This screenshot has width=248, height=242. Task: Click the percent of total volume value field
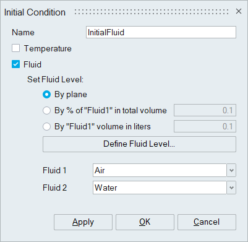pyautogui.click(x=205, y=110)
